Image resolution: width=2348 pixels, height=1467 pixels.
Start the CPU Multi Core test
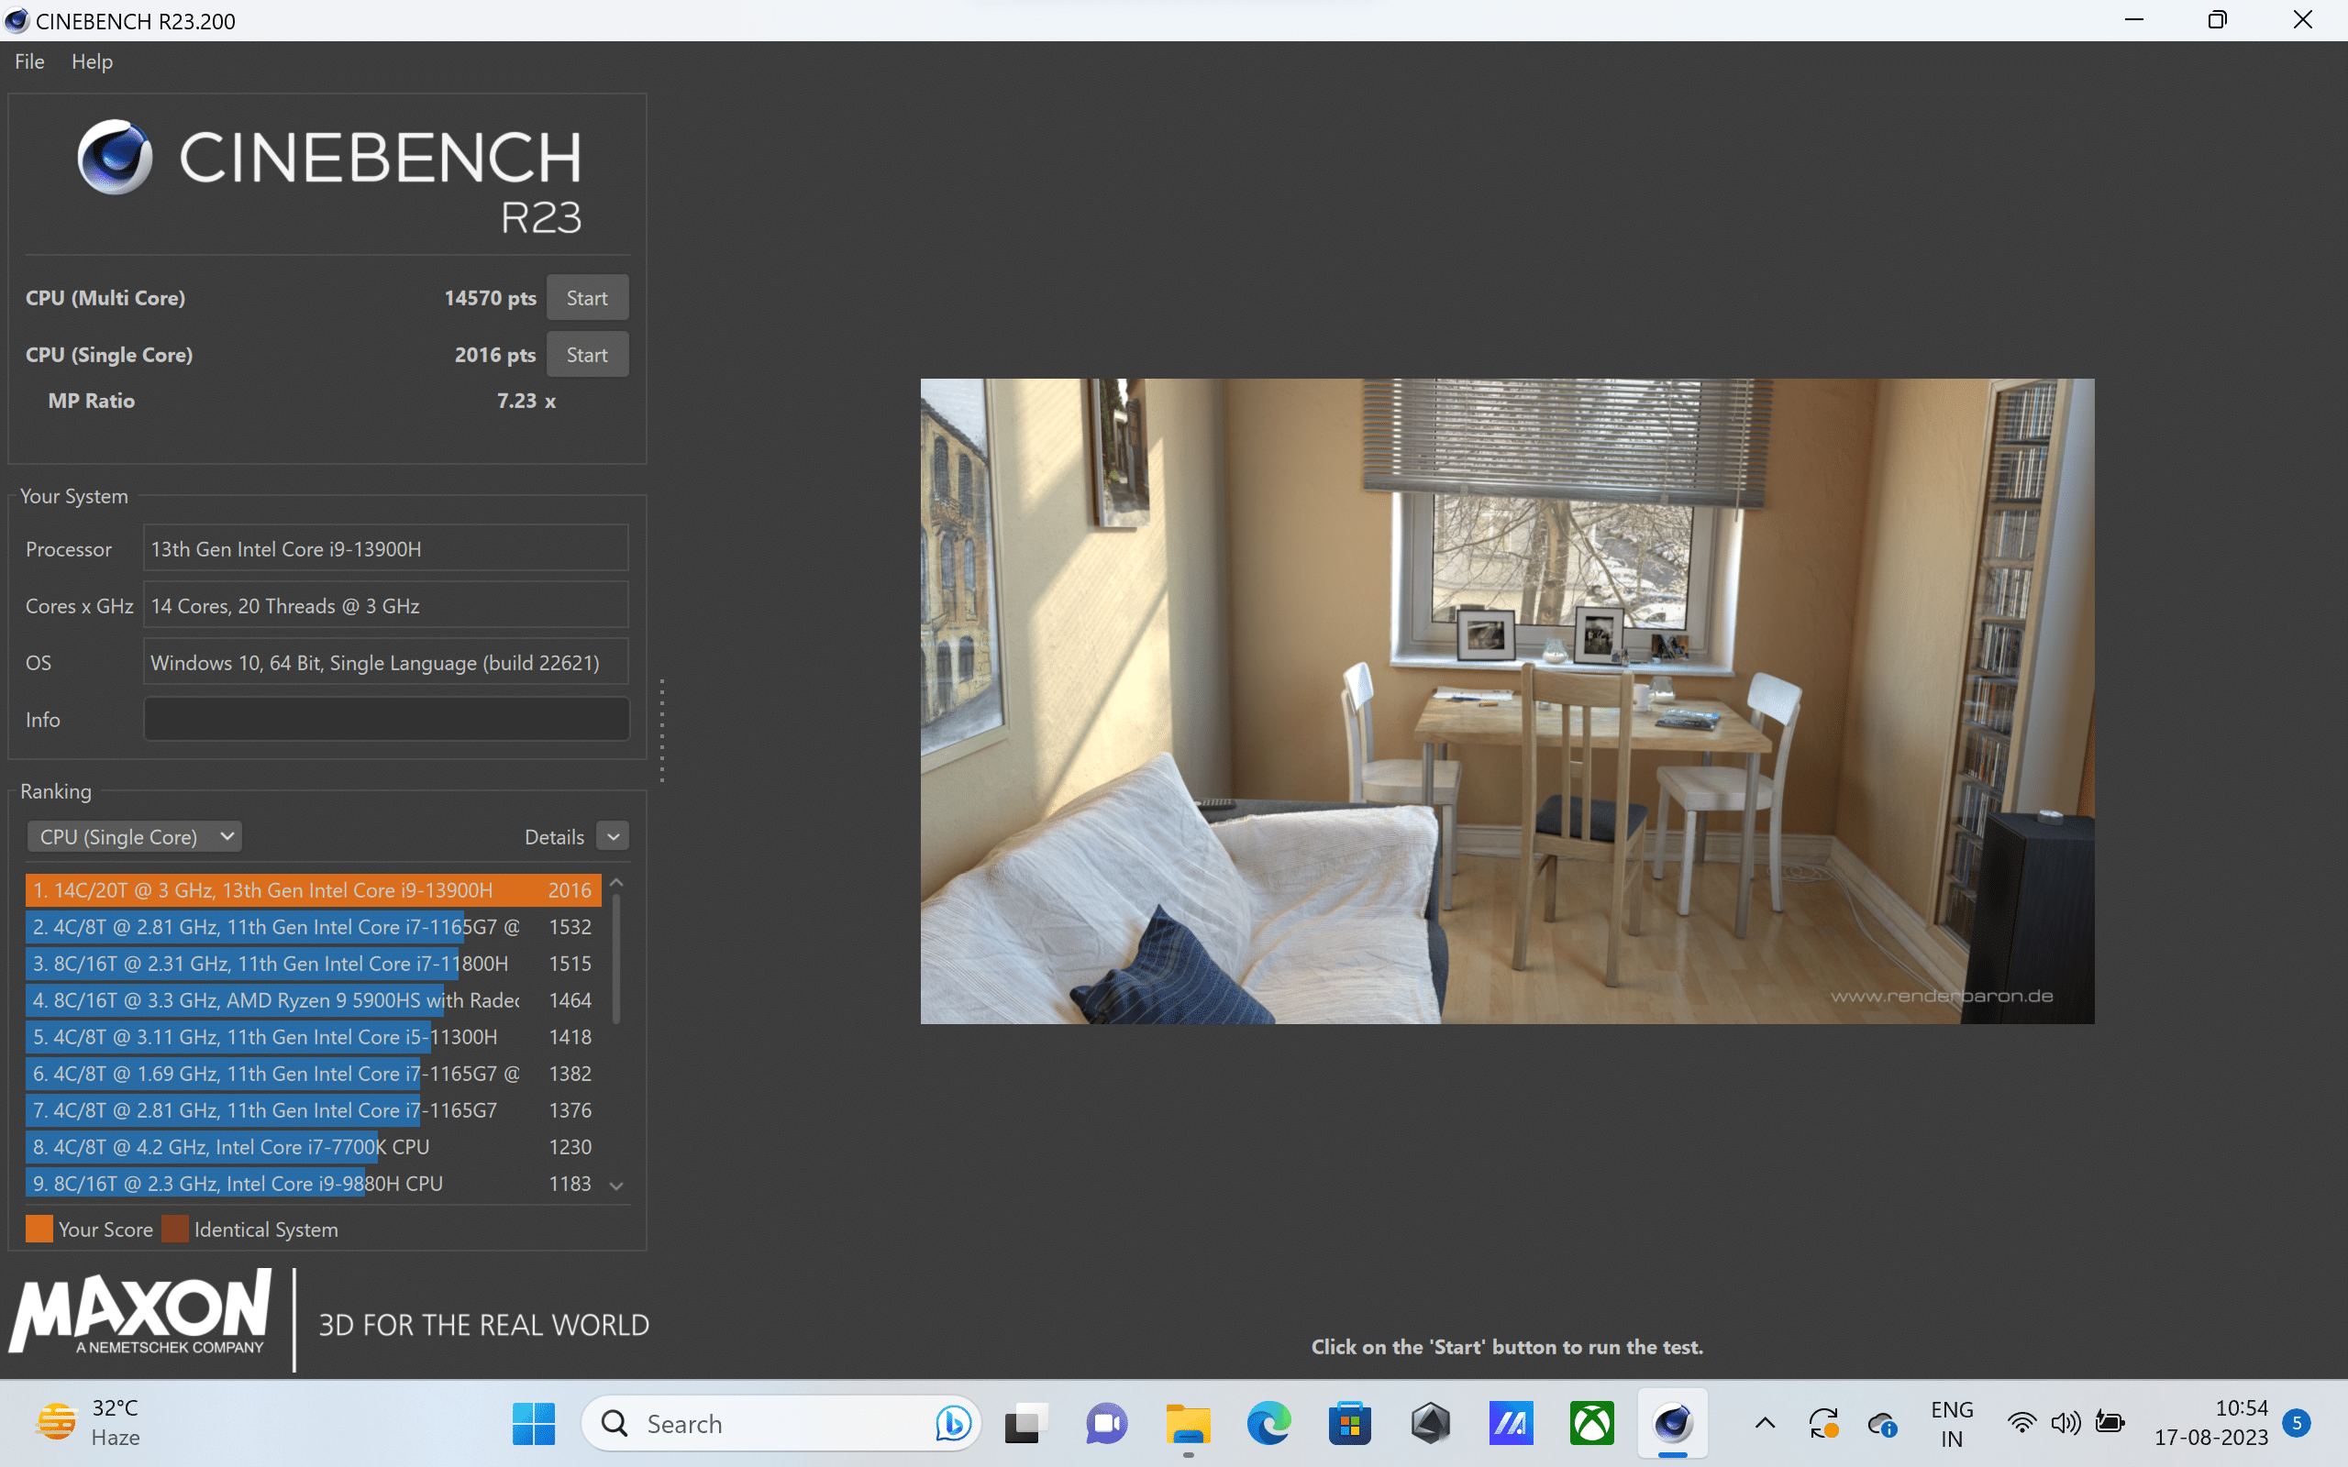[x=587, y=298]
